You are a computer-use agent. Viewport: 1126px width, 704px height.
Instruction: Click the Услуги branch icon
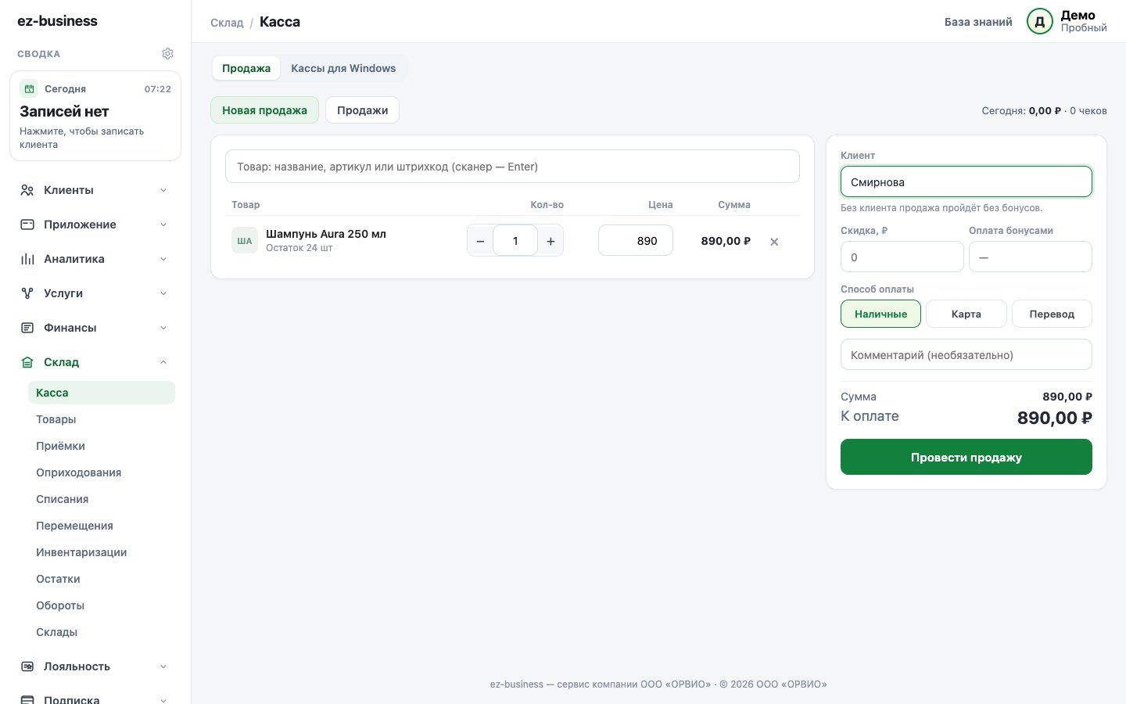(x=27, y=293)
